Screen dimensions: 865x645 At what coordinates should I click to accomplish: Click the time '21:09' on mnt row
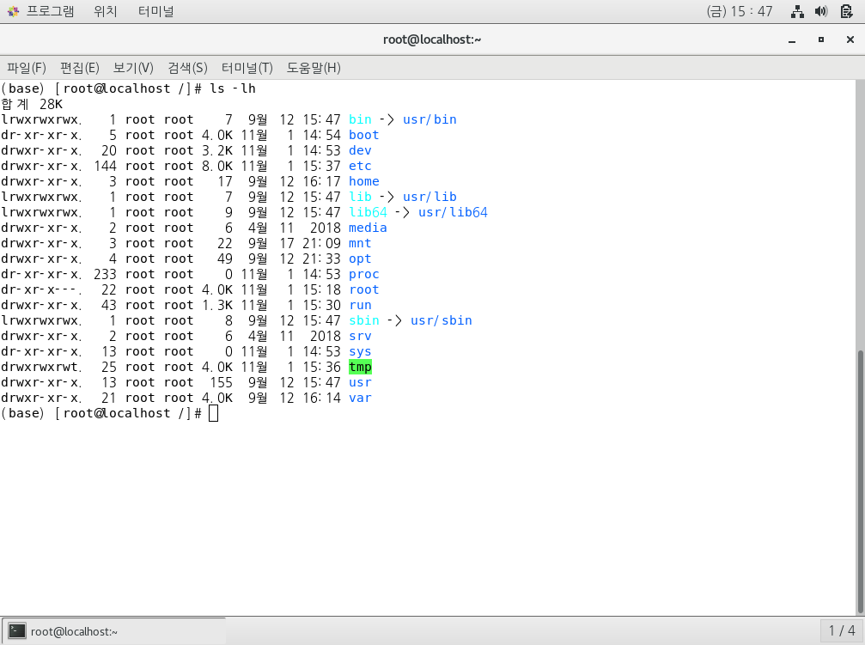click(321, 243)
